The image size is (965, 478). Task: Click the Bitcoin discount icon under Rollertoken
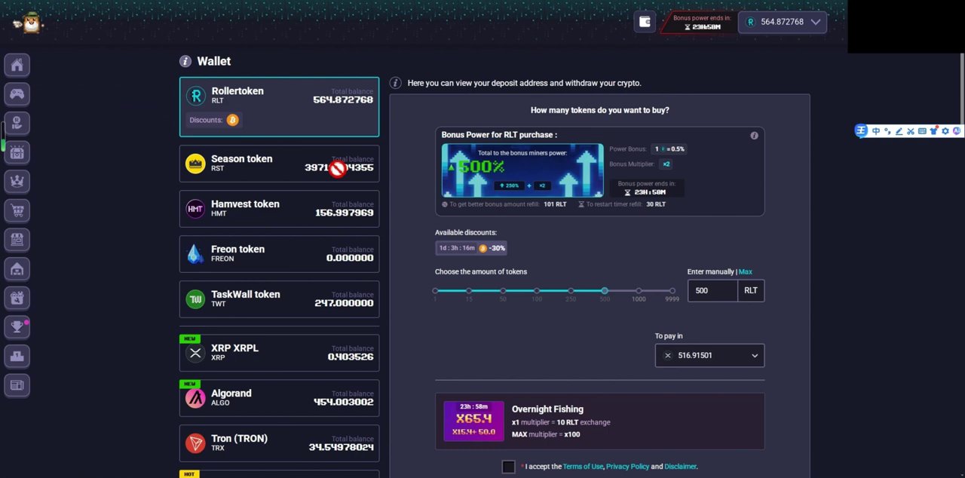tap(232, 120)
